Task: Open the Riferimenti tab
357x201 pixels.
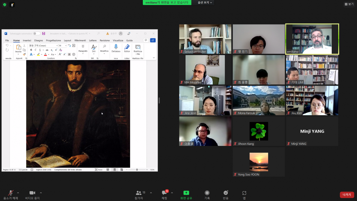Action: tap(80, 40)
